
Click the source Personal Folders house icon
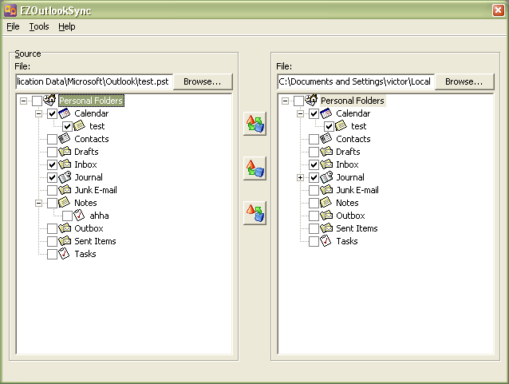coord(49,100)
